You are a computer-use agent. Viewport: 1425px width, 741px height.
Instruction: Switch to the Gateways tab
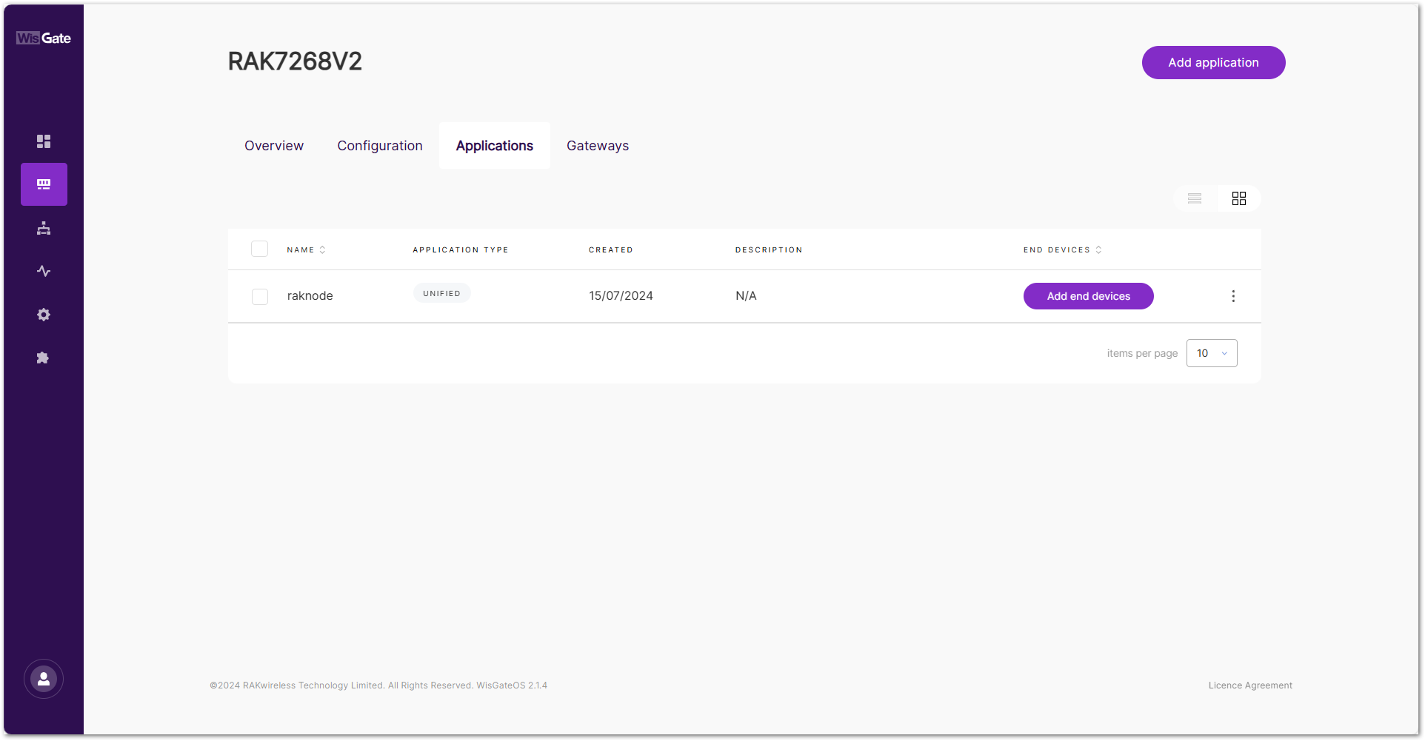(598, 146)
